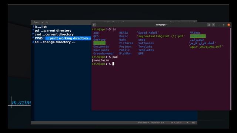Image resolution: width=237 pixels, height=133 pixels.
Task: Click the new tab icon in terminal title bar
Action: click(94, 25)
